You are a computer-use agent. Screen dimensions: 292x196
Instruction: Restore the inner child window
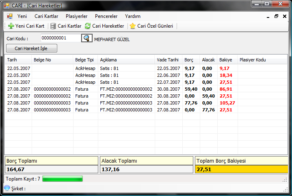(276, 16)
